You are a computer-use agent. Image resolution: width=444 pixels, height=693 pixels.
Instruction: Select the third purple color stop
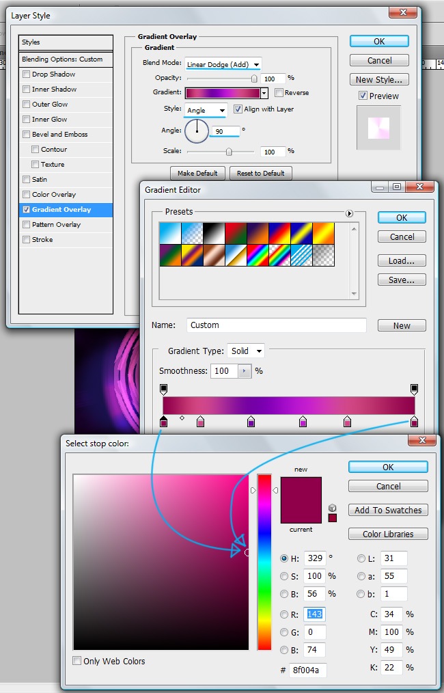pos(251,421)
